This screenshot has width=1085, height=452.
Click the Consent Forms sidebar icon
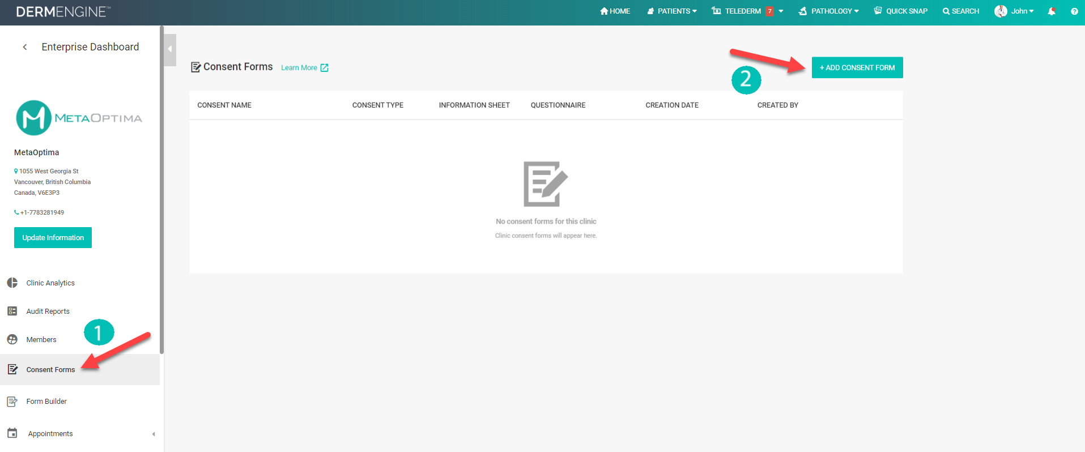(x=12, y=369)
